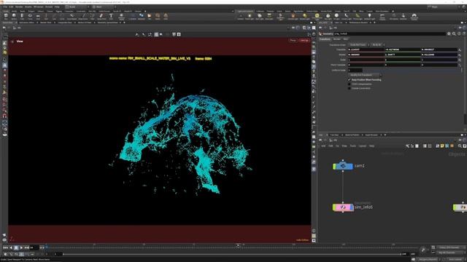467x262 pixels.
Task: Open the parameter pane gear menu
Action: pos(449,33)
